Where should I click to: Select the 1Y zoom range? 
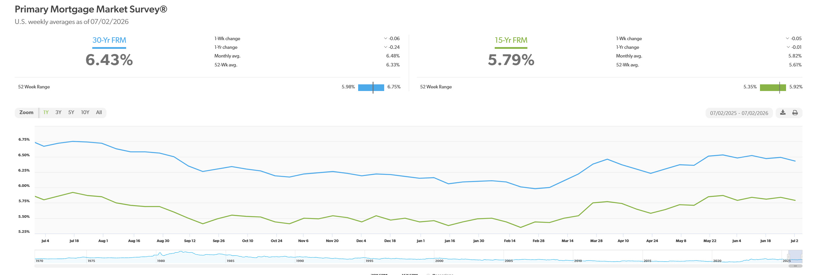point(46,112)
